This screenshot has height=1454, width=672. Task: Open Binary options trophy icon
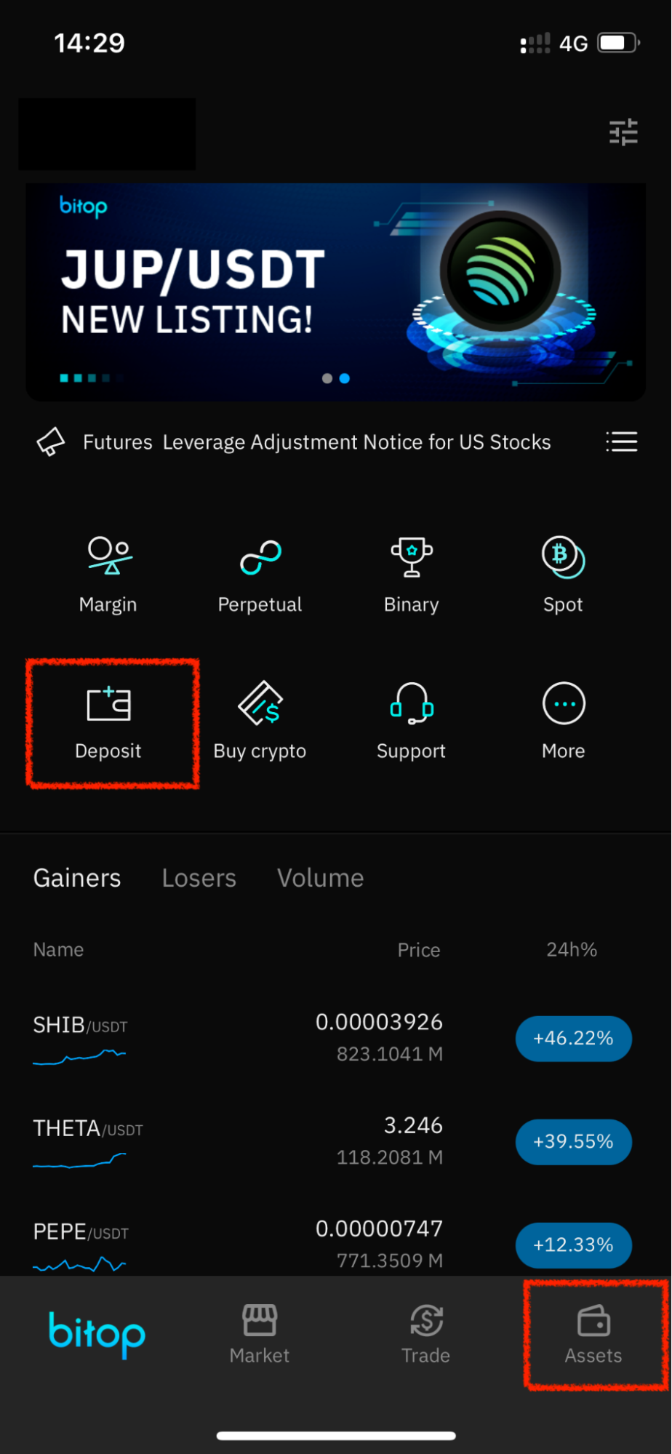412,556
